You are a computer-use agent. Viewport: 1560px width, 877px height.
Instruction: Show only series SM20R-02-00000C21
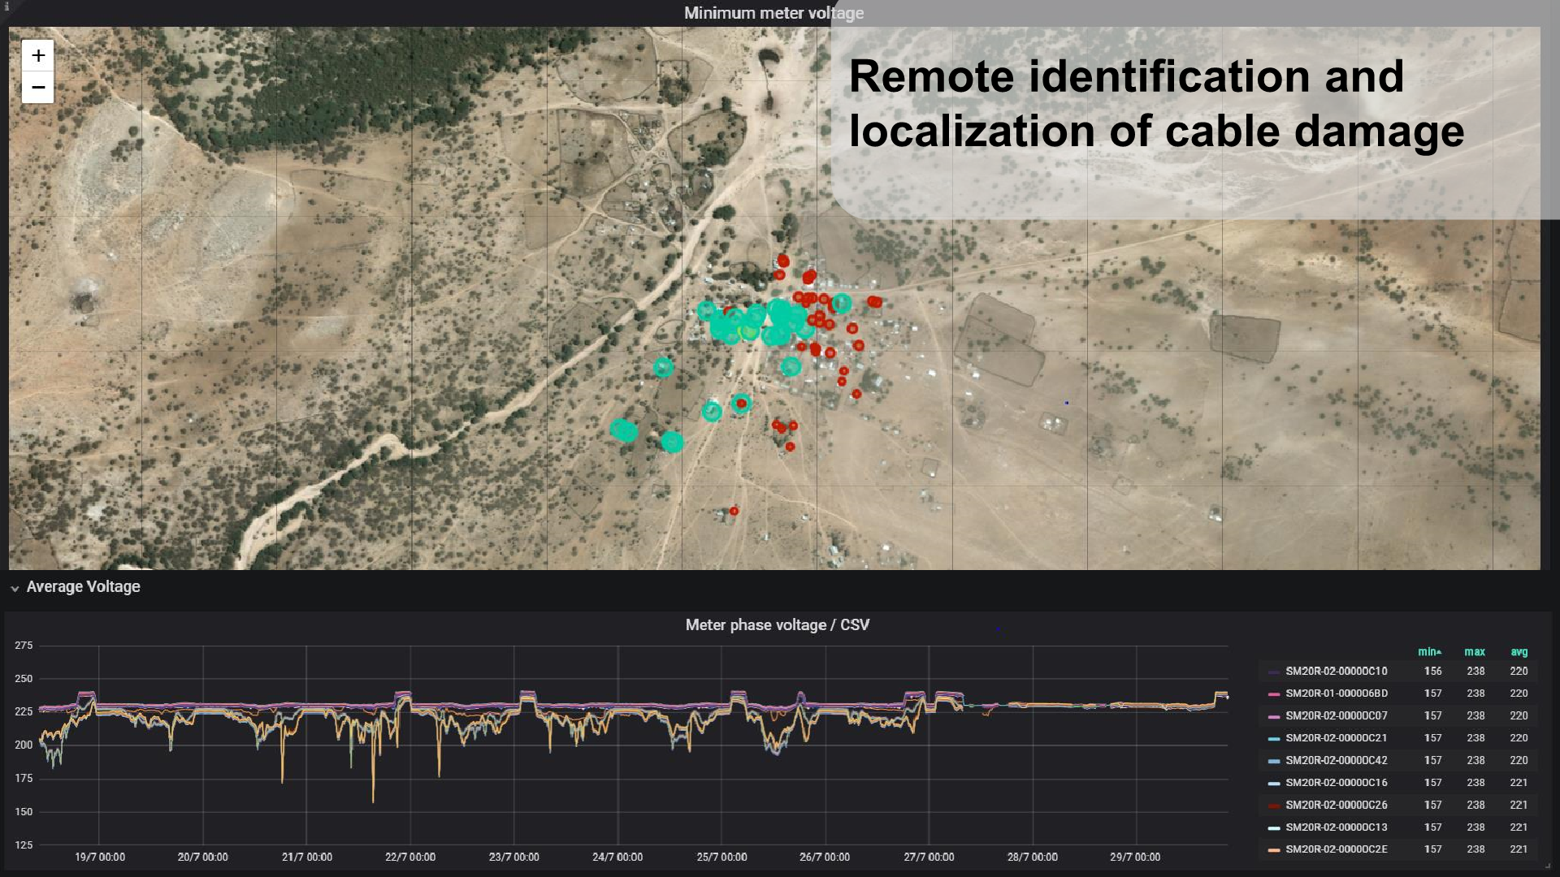tap(1336, 738)
